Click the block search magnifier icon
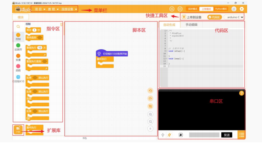The height and width of the screenshot is (143, 262). point(18,27)
